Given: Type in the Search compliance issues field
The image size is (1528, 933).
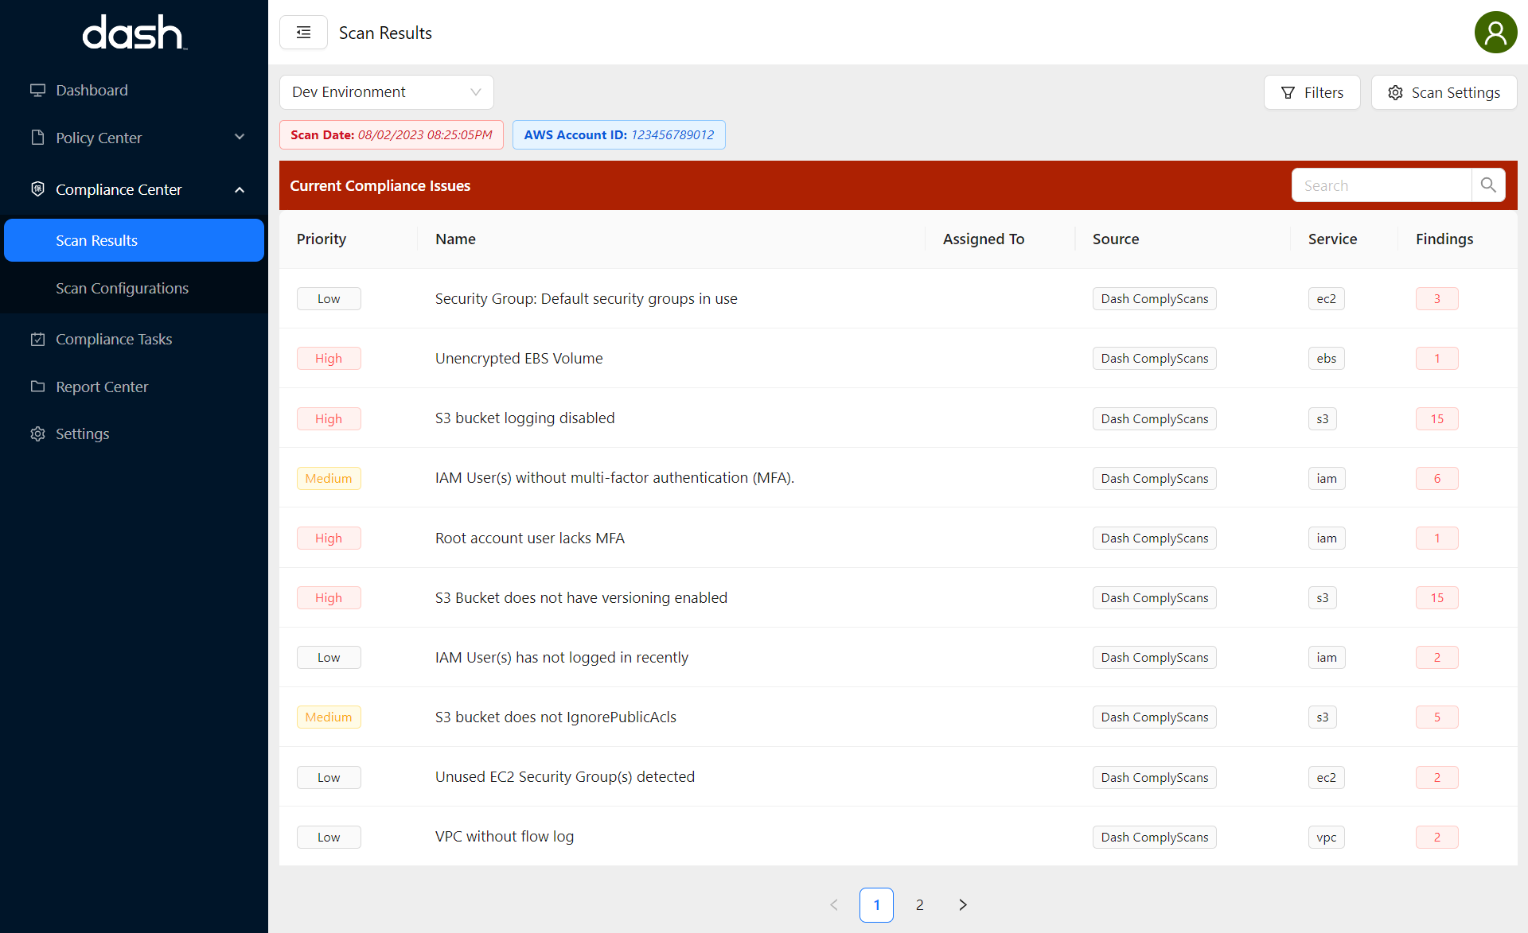Looking at the screenshot, I should coord(1381,185).
